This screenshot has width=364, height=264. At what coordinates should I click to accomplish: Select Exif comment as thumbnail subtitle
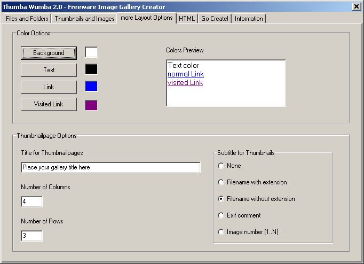[x=221, y=215]
